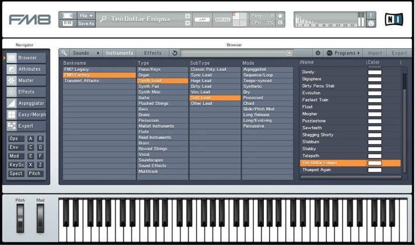Select operator B in the Expert section
415x245 pixels.
coord(40,139)
